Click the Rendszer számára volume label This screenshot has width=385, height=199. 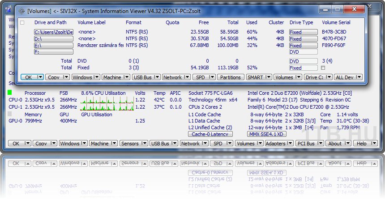[x=100, y=45]
